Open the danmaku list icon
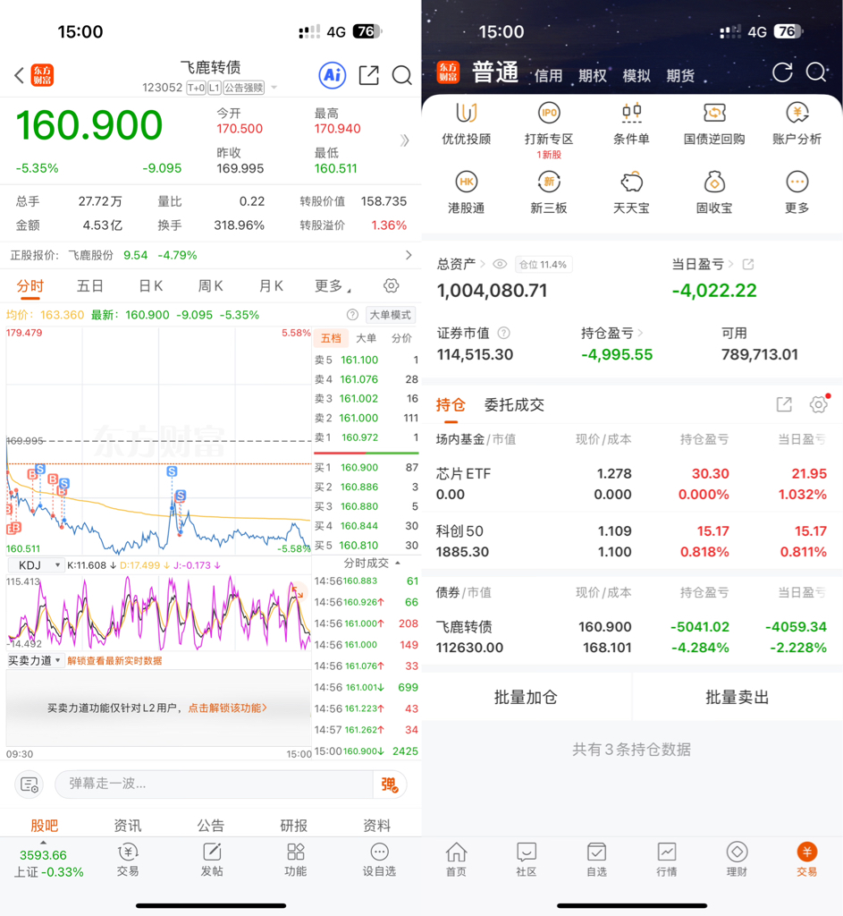 [30, 784]
